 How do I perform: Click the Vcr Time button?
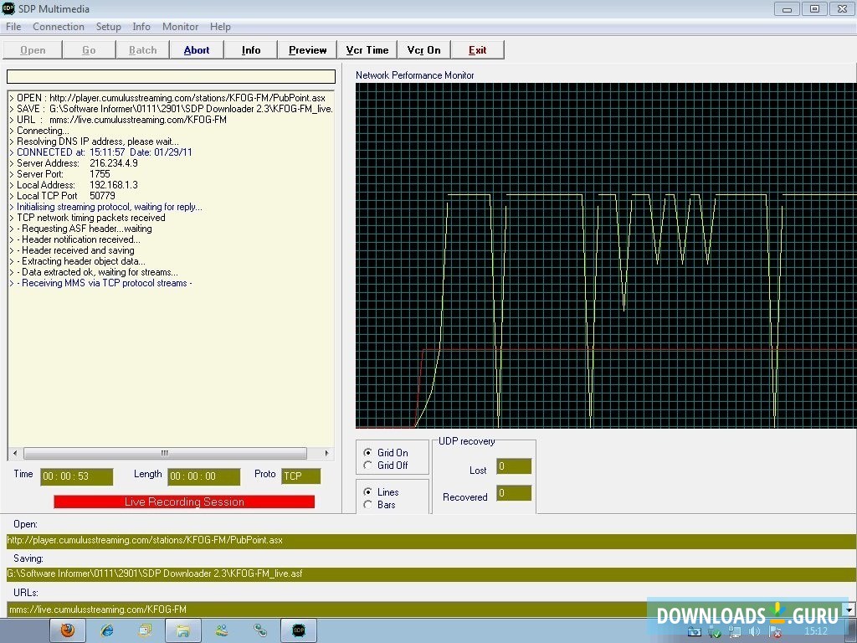tap(367, 49)
